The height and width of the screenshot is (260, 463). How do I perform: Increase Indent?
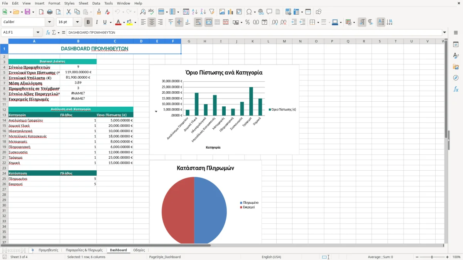coord(294,22)
